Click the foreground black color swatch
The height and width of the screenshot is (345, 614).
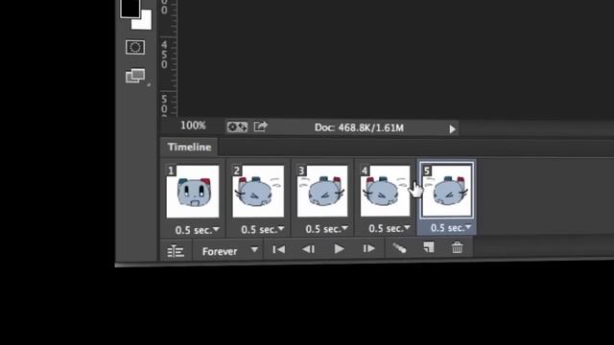pos(130,9)
